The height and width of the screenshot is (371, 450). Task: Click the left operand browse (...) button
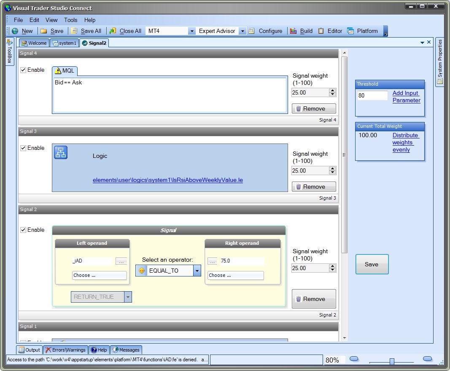[x=121, y=261]
